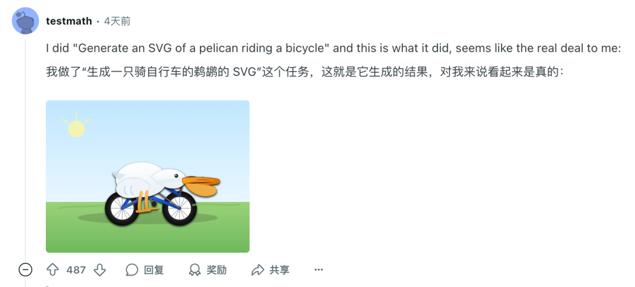Click the English comment text line

(333, 48)
